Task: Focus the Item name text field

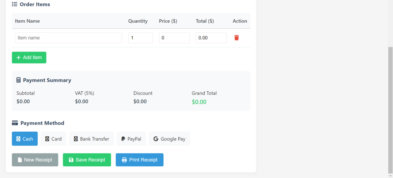Action: [68, 38]
